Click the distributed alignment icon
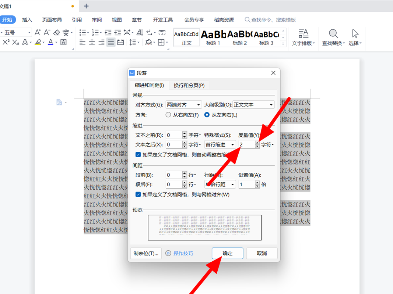393x294 pixels. tap(120, 43)
